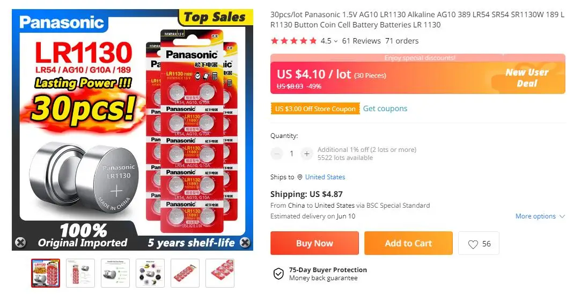The image size is (574, 307).
Task: Open the United States ship-to selector
Action: pos(325,177)
